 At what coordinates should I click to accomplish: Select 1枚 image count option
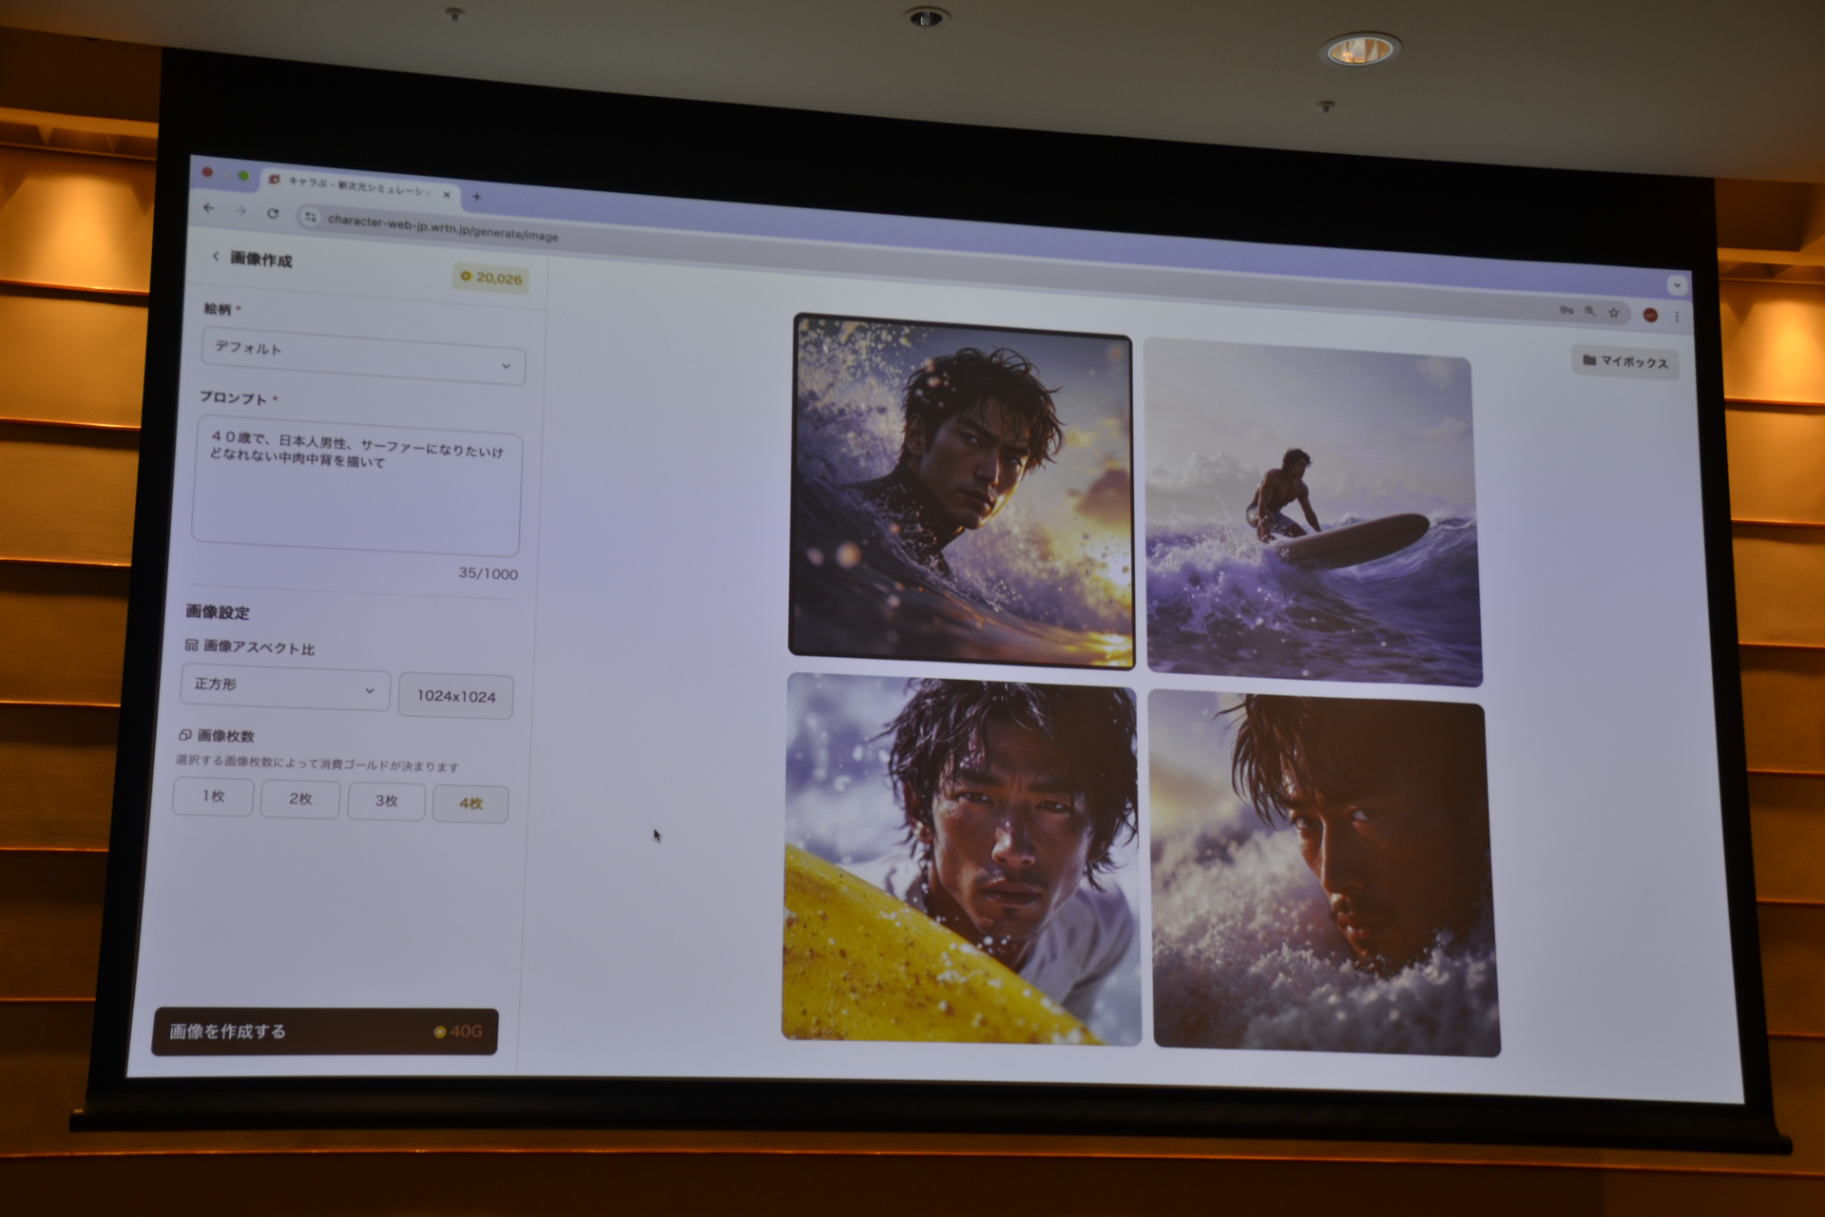(213, 796)
